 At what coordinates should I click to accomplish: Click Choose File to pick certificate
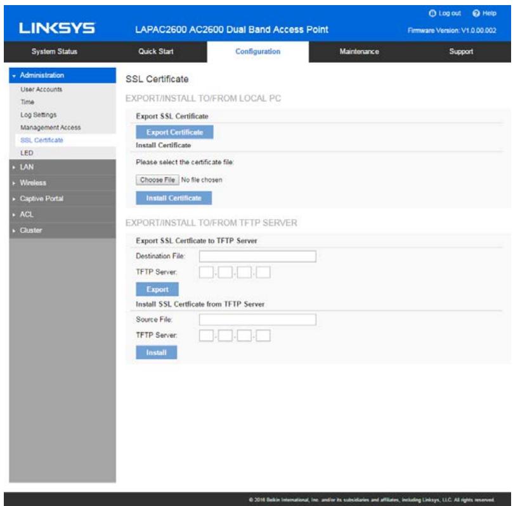click(x=157, y=180)
